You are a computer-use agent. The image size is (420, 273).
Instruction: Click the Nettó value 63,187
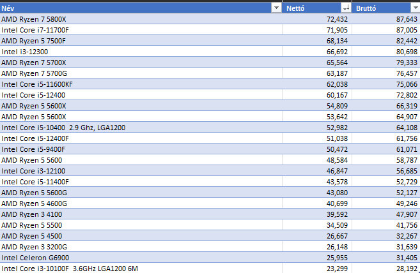337,73
